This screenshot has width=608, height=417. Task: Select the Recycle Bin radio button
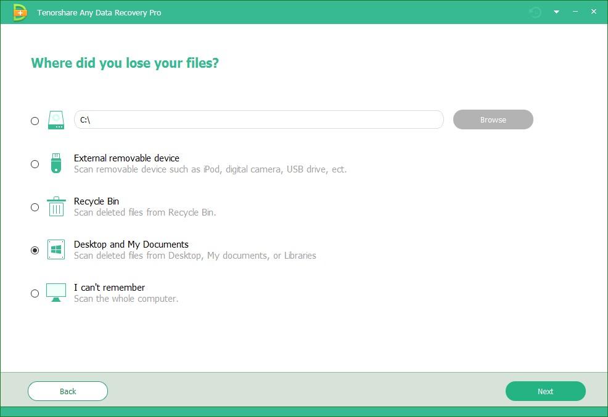coord(35,207)
